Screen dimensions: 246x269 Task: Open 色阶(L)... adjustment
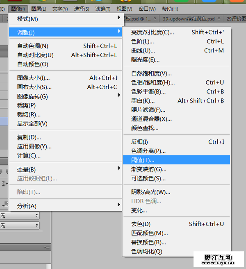tap(177, 41)
